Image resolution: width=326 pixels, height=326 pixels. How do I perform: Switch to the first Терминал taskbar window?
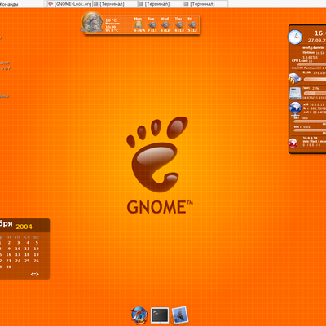(115, 4)
